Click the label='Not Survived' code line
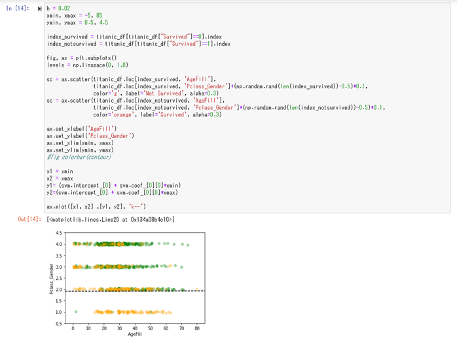Image resolution: width=457 pixels, height=342 pixels. click(x=156, y=94)
